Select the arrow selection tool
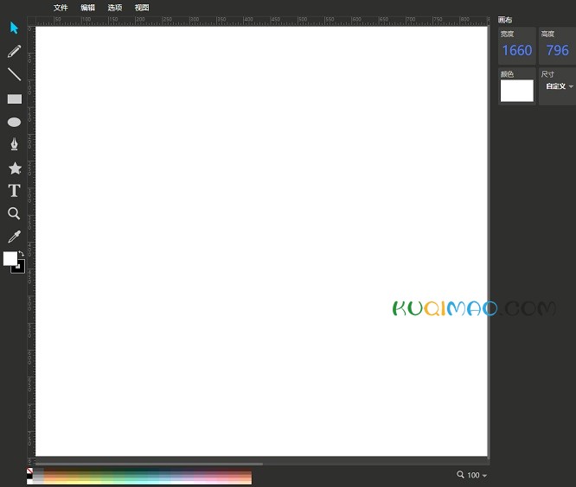576x487 pixels. point(14,28)
